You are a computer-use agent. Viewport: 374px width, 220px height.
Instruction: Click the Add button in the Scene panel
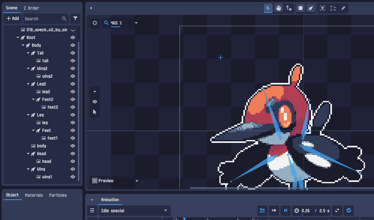pyautogui.click(x=13, y=19)
